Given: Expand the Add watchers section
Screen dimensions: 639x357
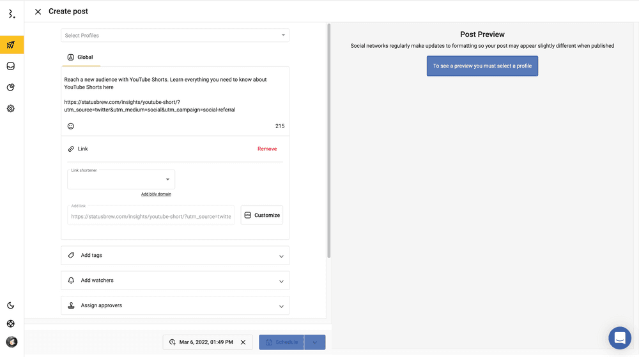Looking at the screenshot, I should tap(174, 280).
